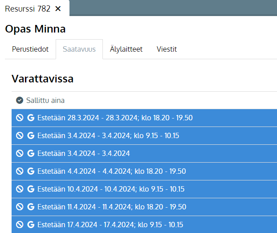The height and width of the screenshot is (233, 277).
Task: Go to the Viestit tab
Action: (167, 49)
